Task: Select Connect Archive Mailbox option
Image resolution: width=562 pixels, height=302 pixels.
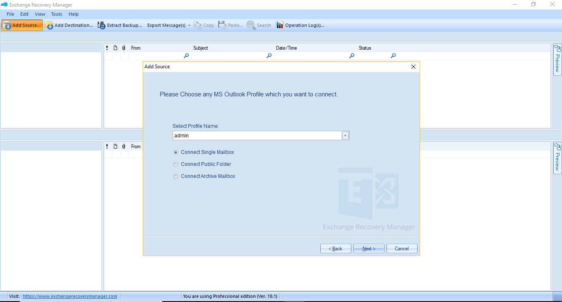Action: tap(204, 176)
